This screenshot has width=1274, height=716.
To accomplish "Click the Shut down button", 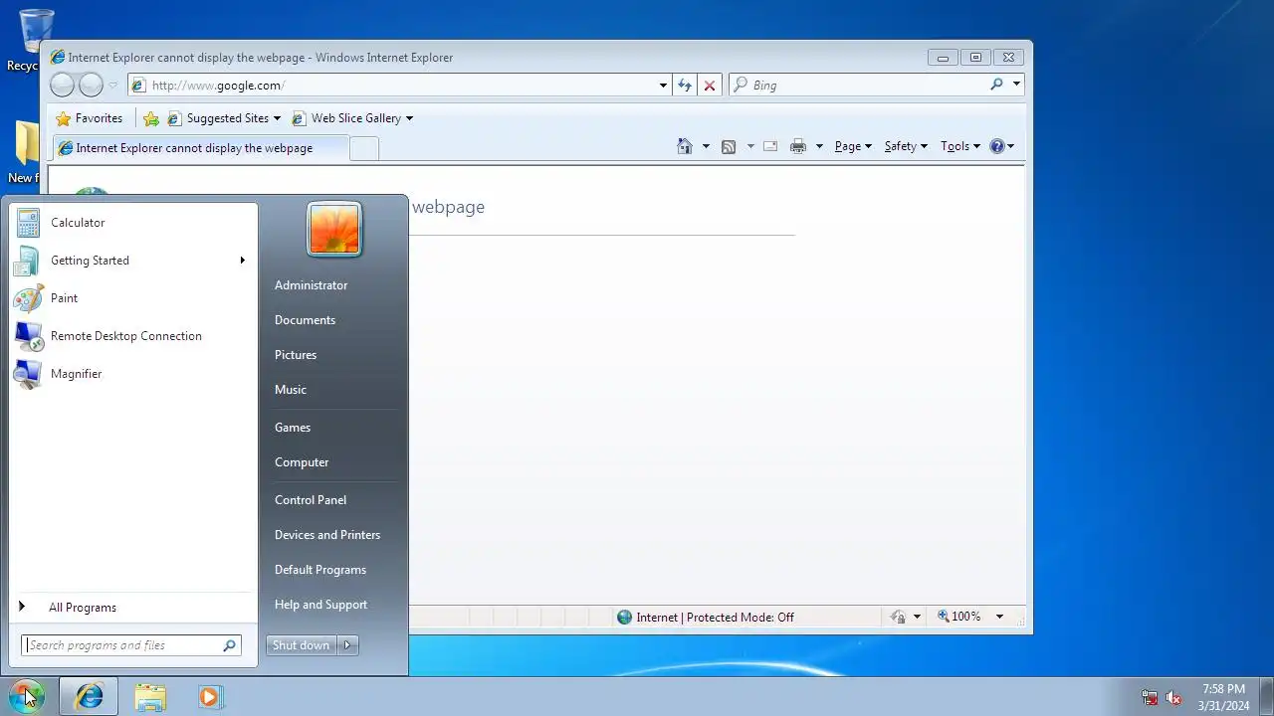I will pyautogui.click(x=302, y=645).
